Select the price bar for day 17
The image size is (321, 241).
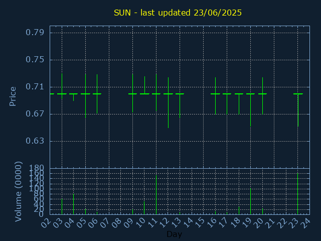click(x=227, y=104)
